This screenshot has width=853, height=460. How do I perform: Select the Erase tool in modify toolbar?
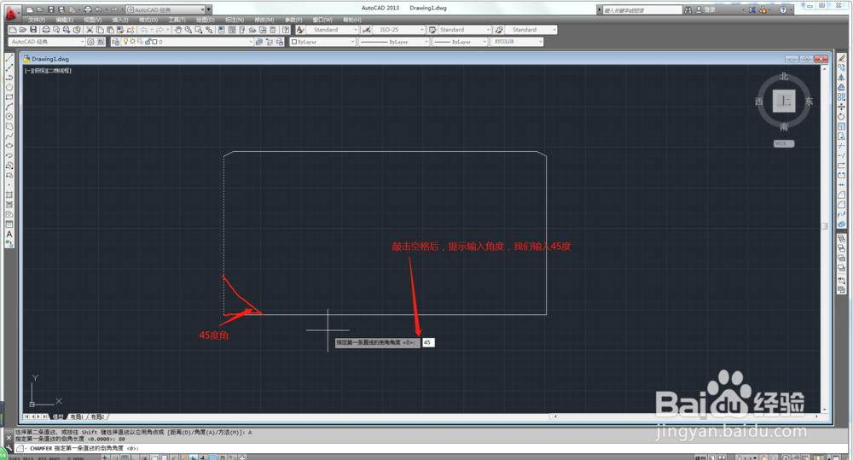coord(842,58)
